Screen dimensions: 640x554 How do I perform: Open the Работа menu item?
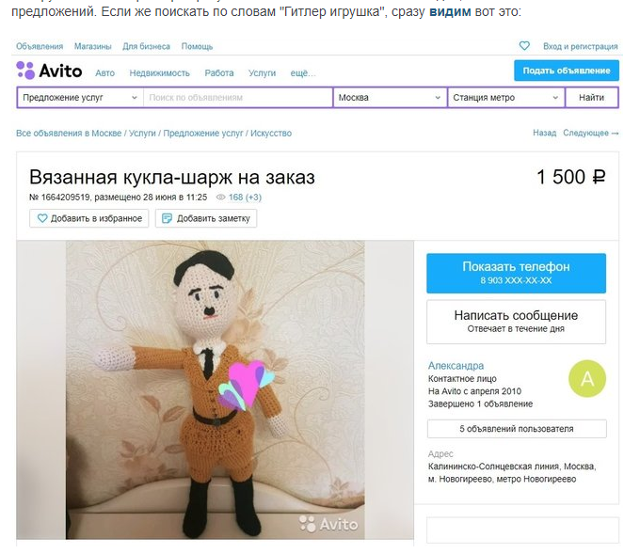[219, 73]
